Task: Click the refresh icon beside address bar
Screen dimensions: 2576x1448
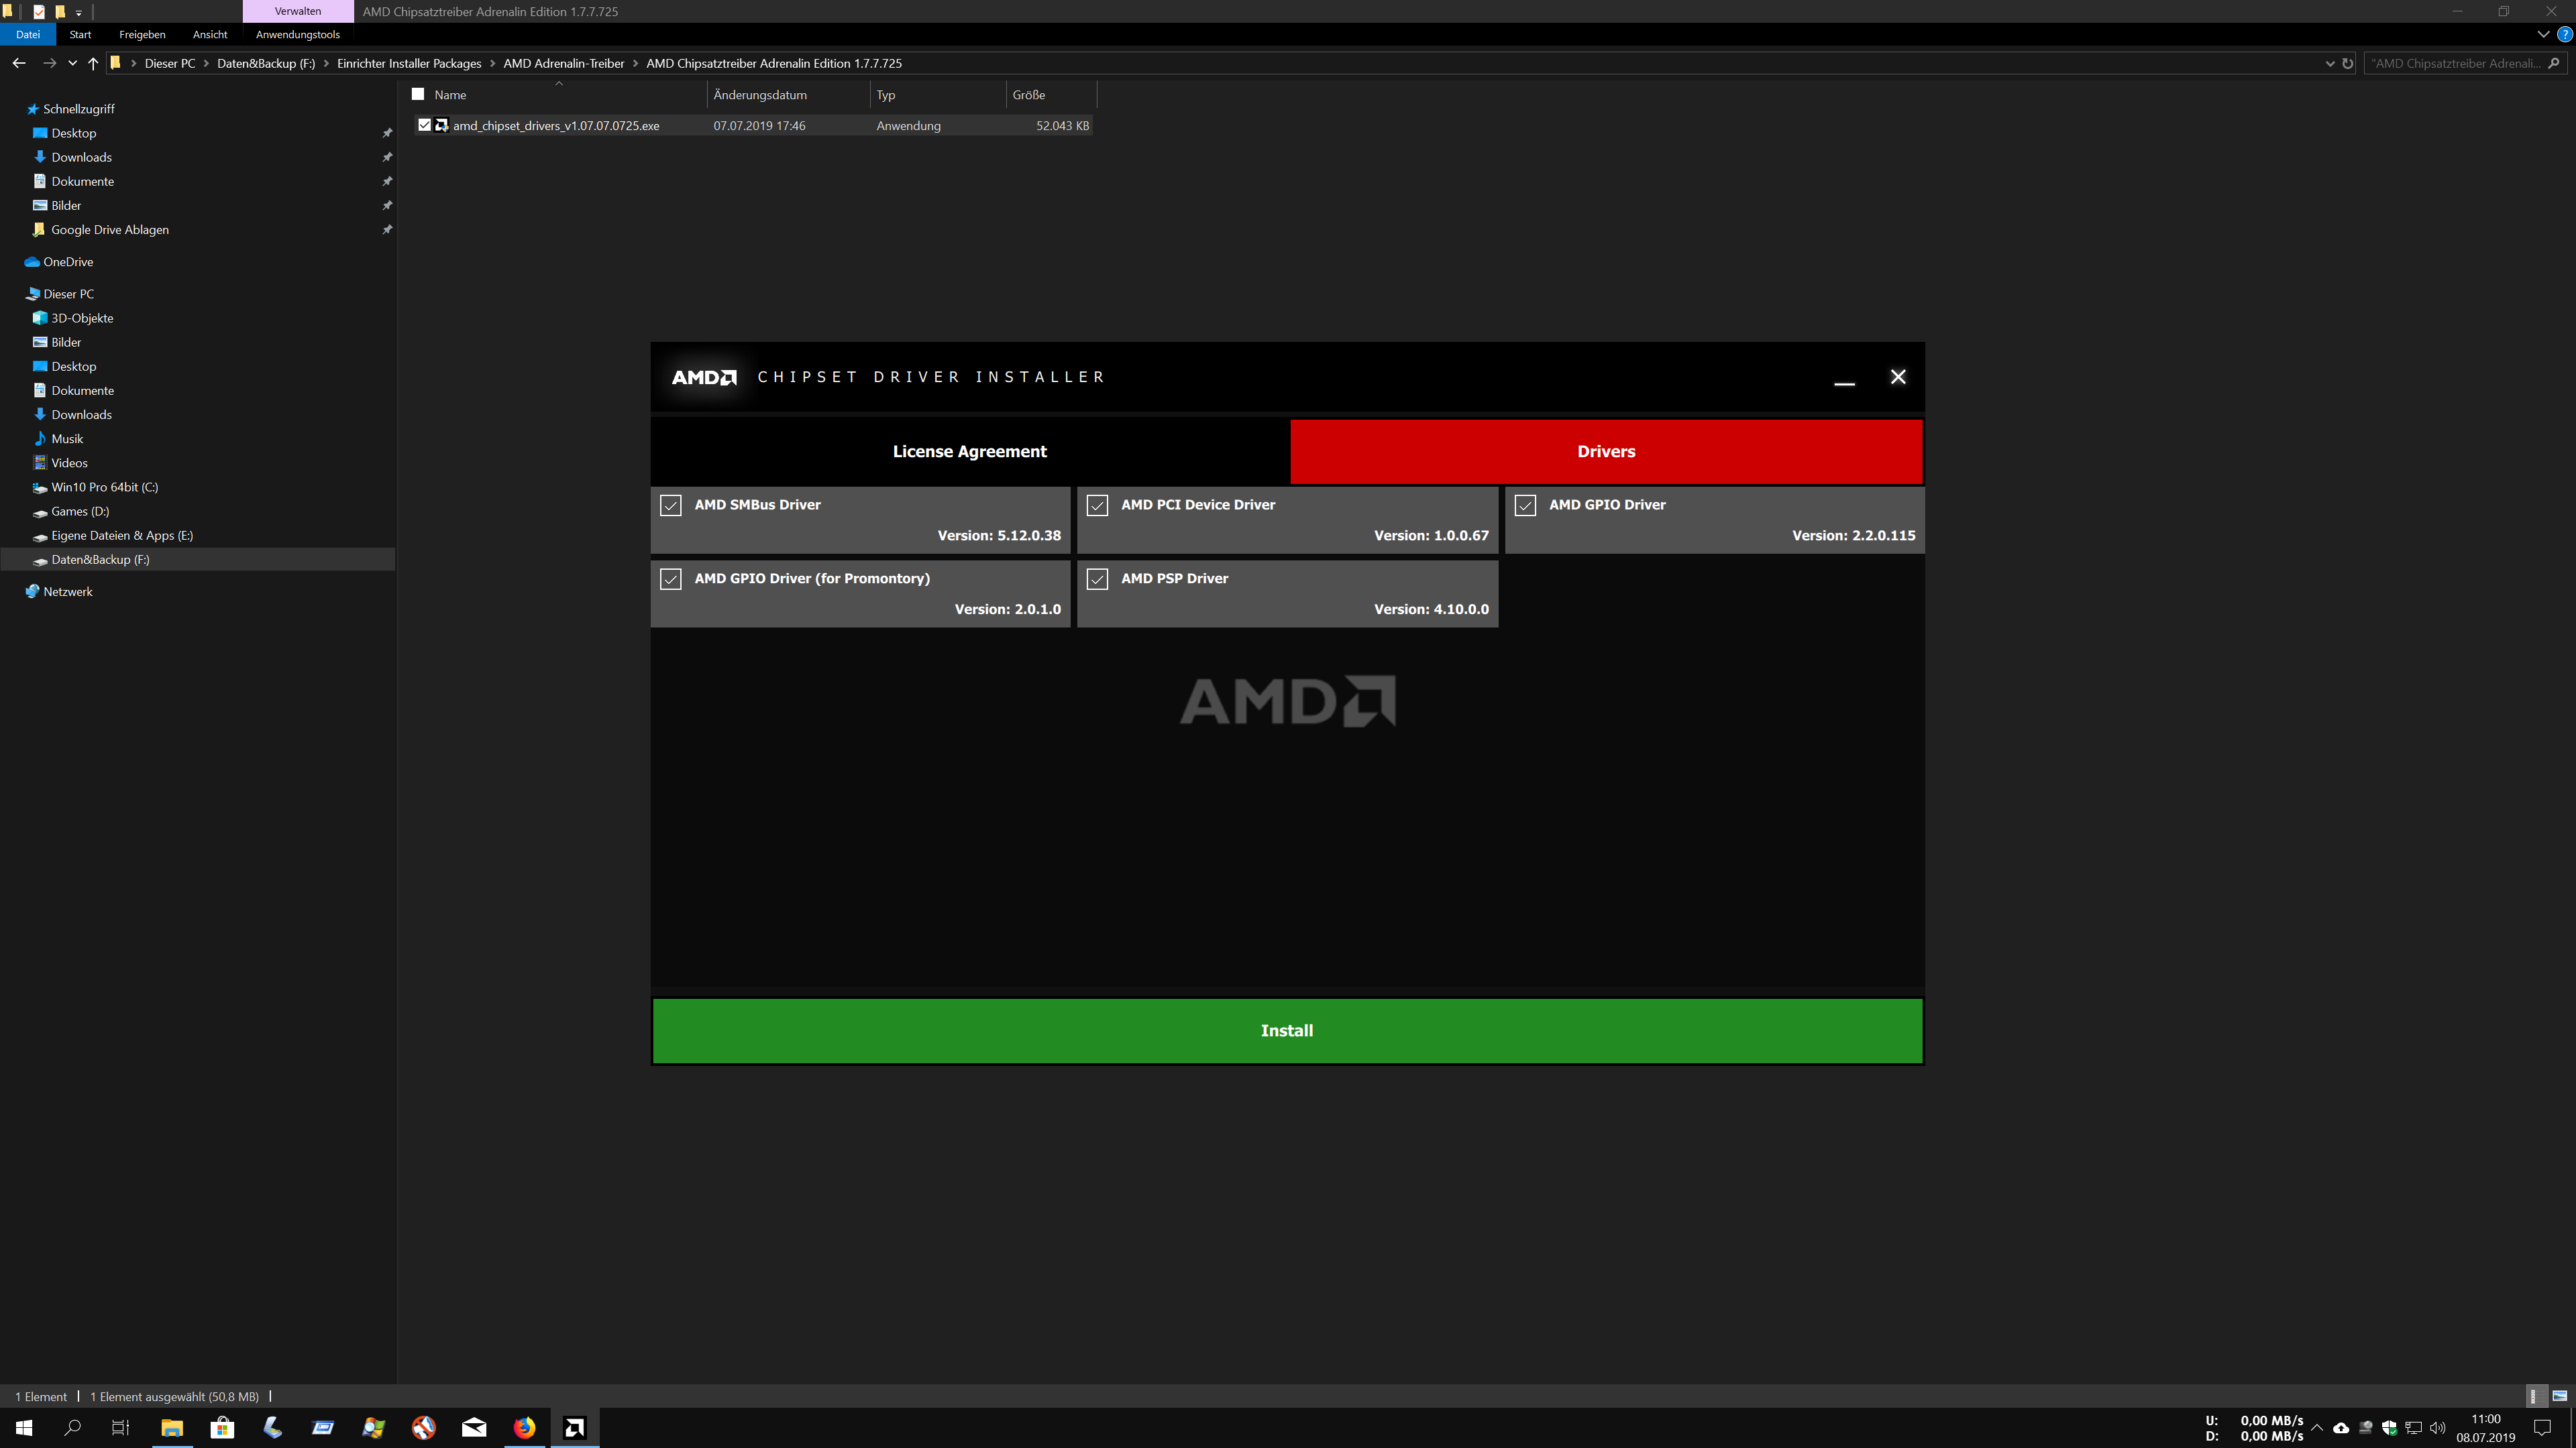Action: (x=2348, y=63)
